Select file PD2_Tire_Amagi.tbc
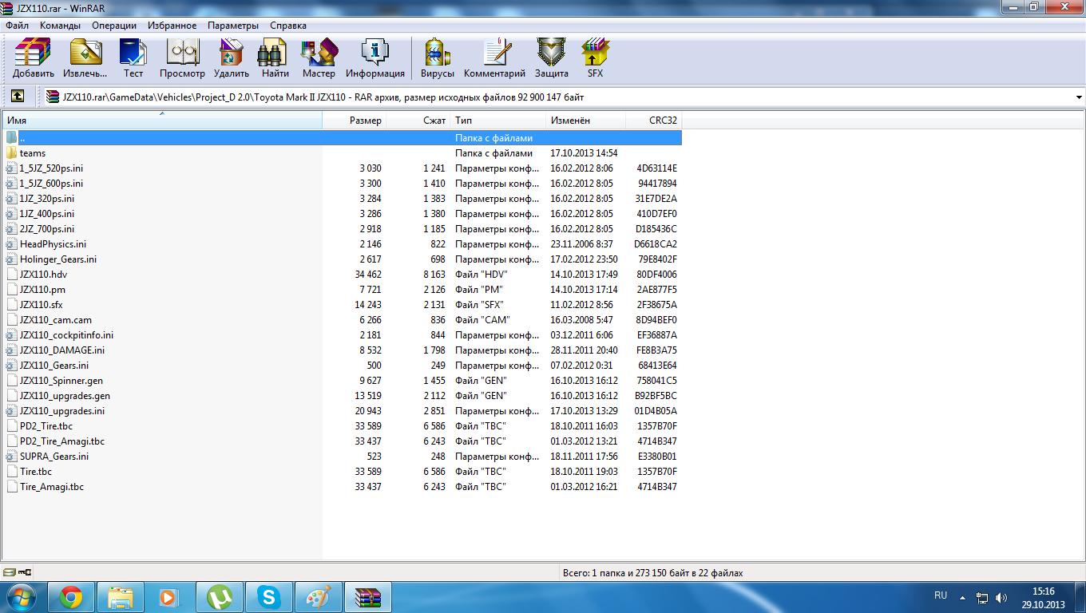Viewport: 1086px width, 613px height. 343,441
